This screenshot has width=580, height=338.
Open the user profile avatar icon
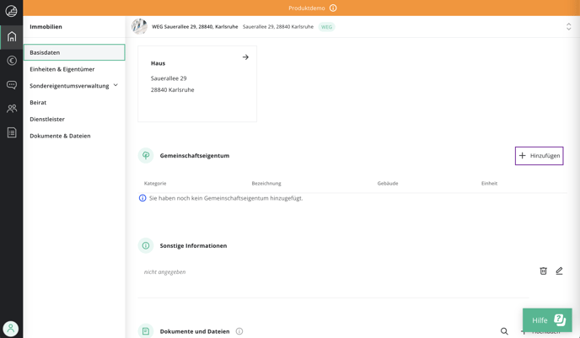[x=11, y=329]
